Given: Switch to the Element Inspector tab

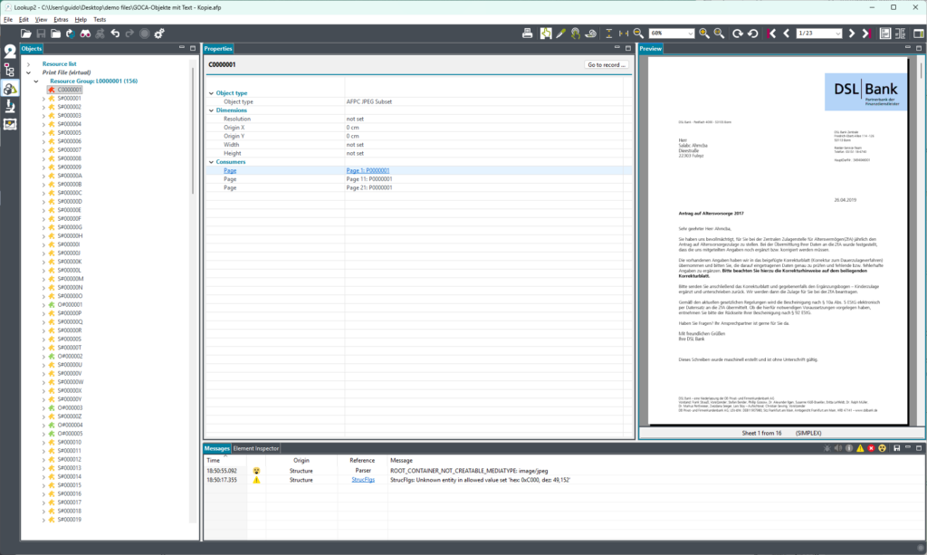Looking at the screenshot, I should point(255,448).
